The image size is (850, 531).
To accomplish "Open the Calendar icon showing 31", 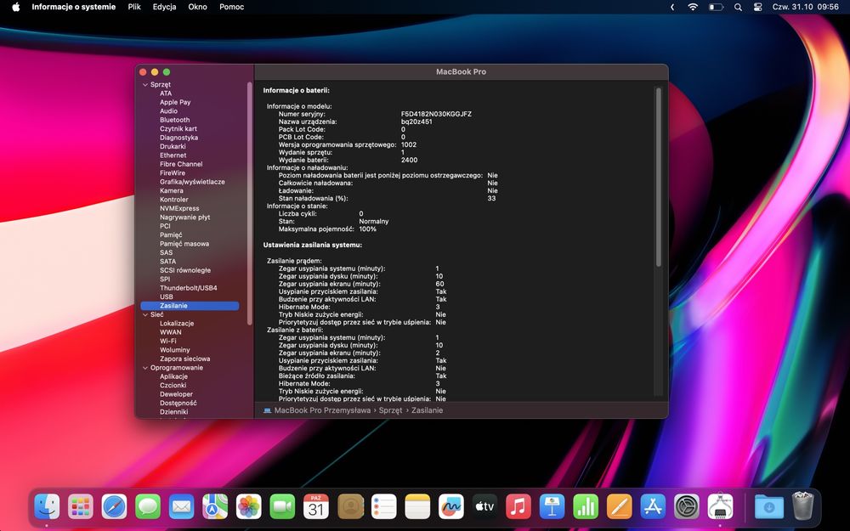I will [316, 507].
